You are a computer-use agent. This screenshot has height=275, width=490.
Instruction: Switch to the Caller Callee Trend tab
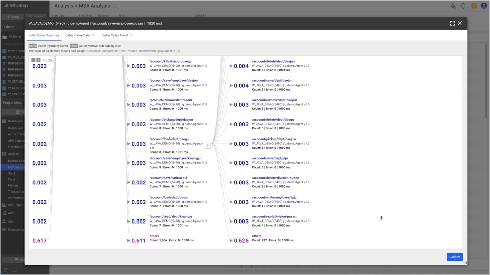pos(115,35)
